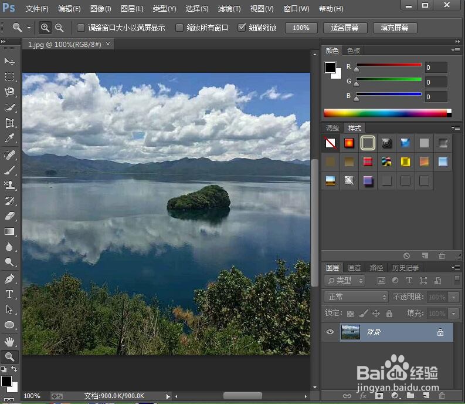Select the Move tool

click(9, 61)
